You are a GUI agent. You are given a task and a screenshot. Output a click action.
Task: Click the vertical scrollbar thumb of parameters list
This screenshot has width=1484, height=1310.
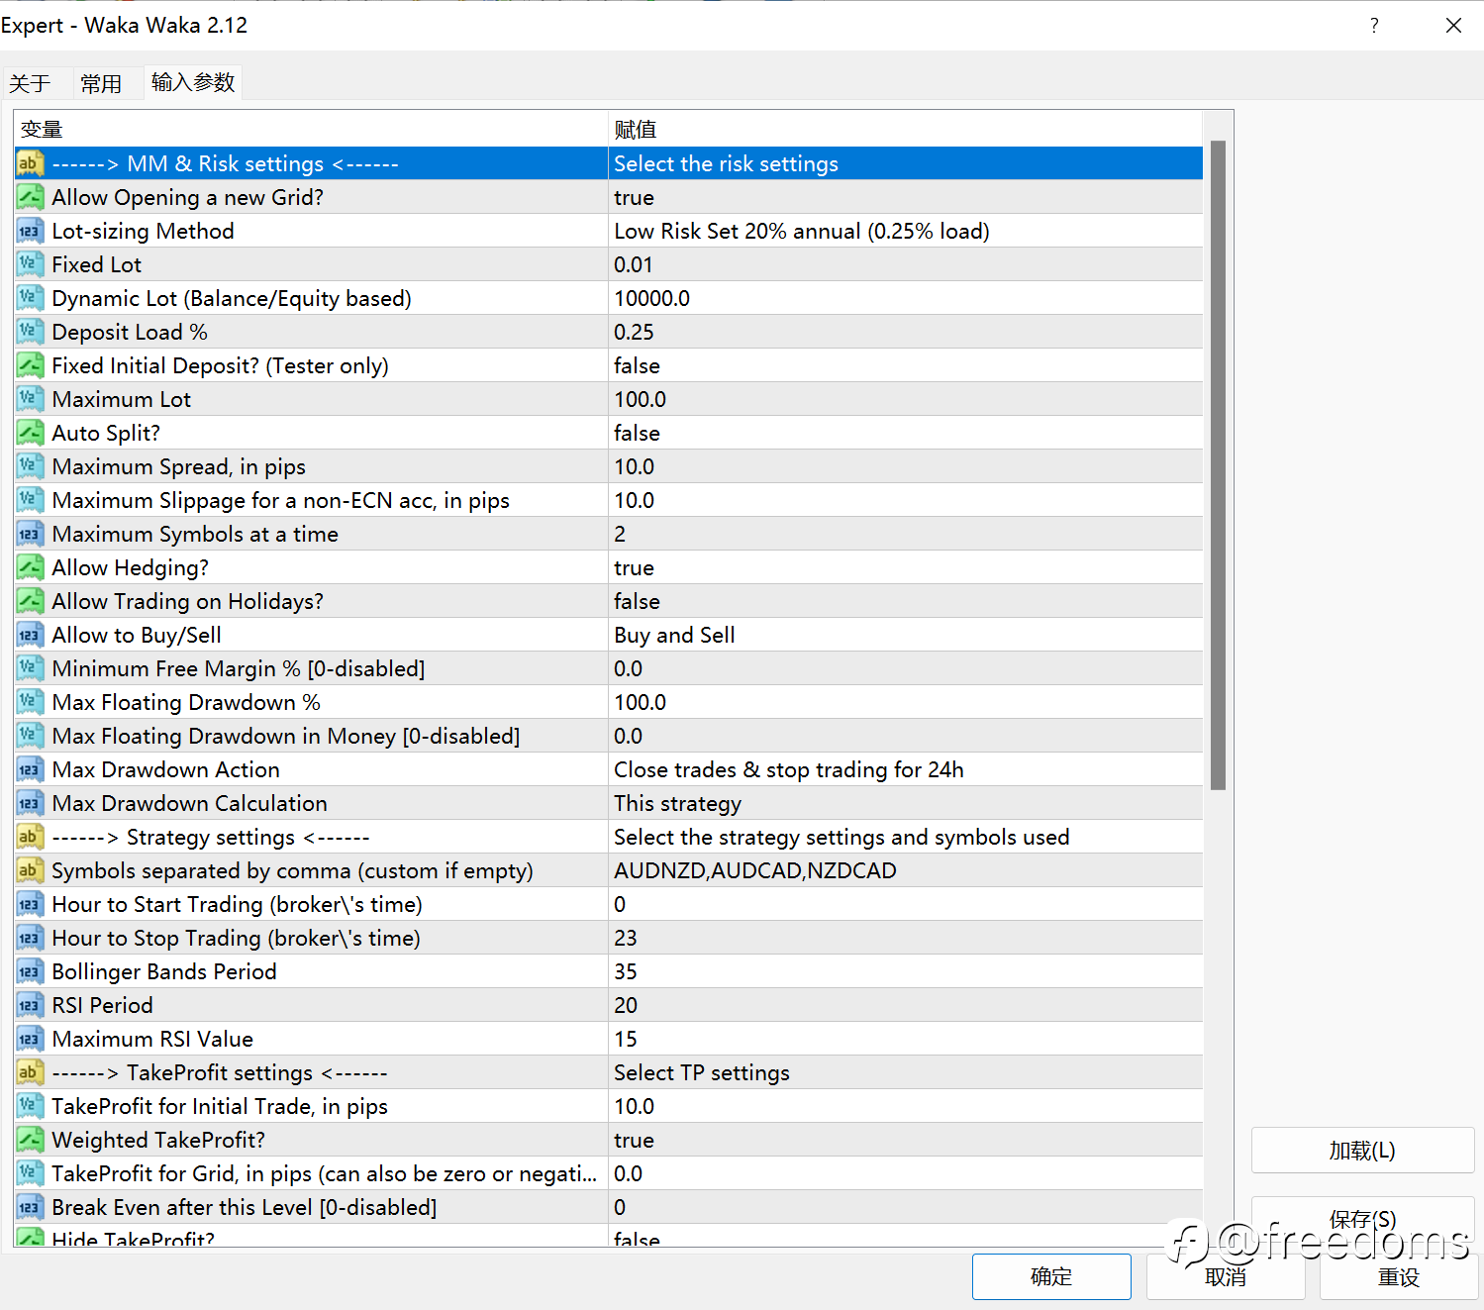pyautogui.click(x=1218, y=464)
